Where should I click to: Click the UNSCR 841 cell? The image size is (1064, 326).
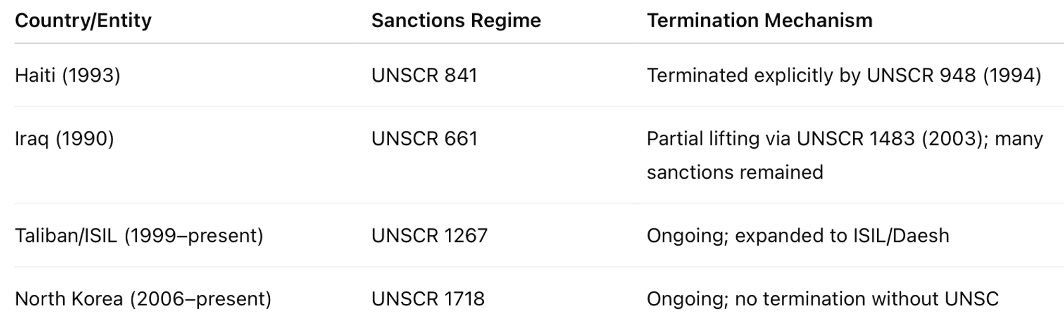point(424,75)
